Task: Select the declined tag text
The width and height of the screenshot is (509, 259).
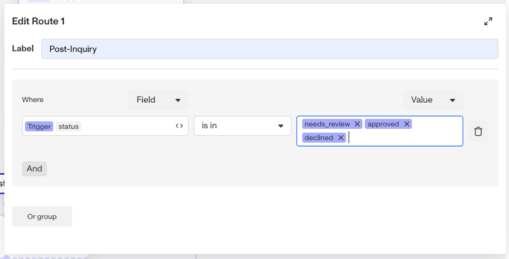Action: pos(319,138)
